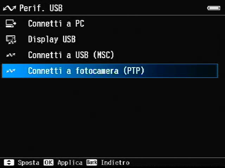Click the Sposta label in footer

pos(28,163)
